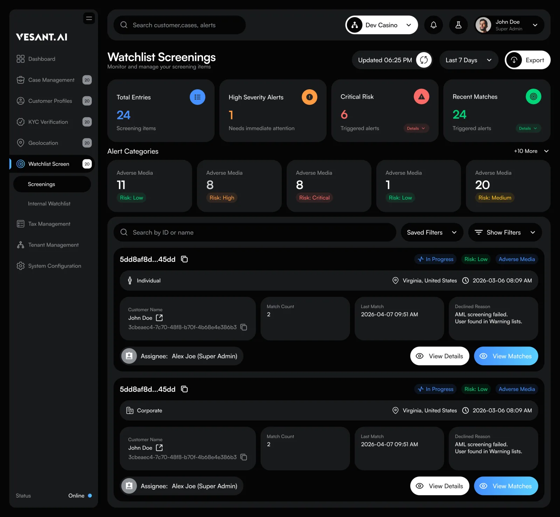Expand +10 More alert categories
560x517 pixels.
click(531, 151)
